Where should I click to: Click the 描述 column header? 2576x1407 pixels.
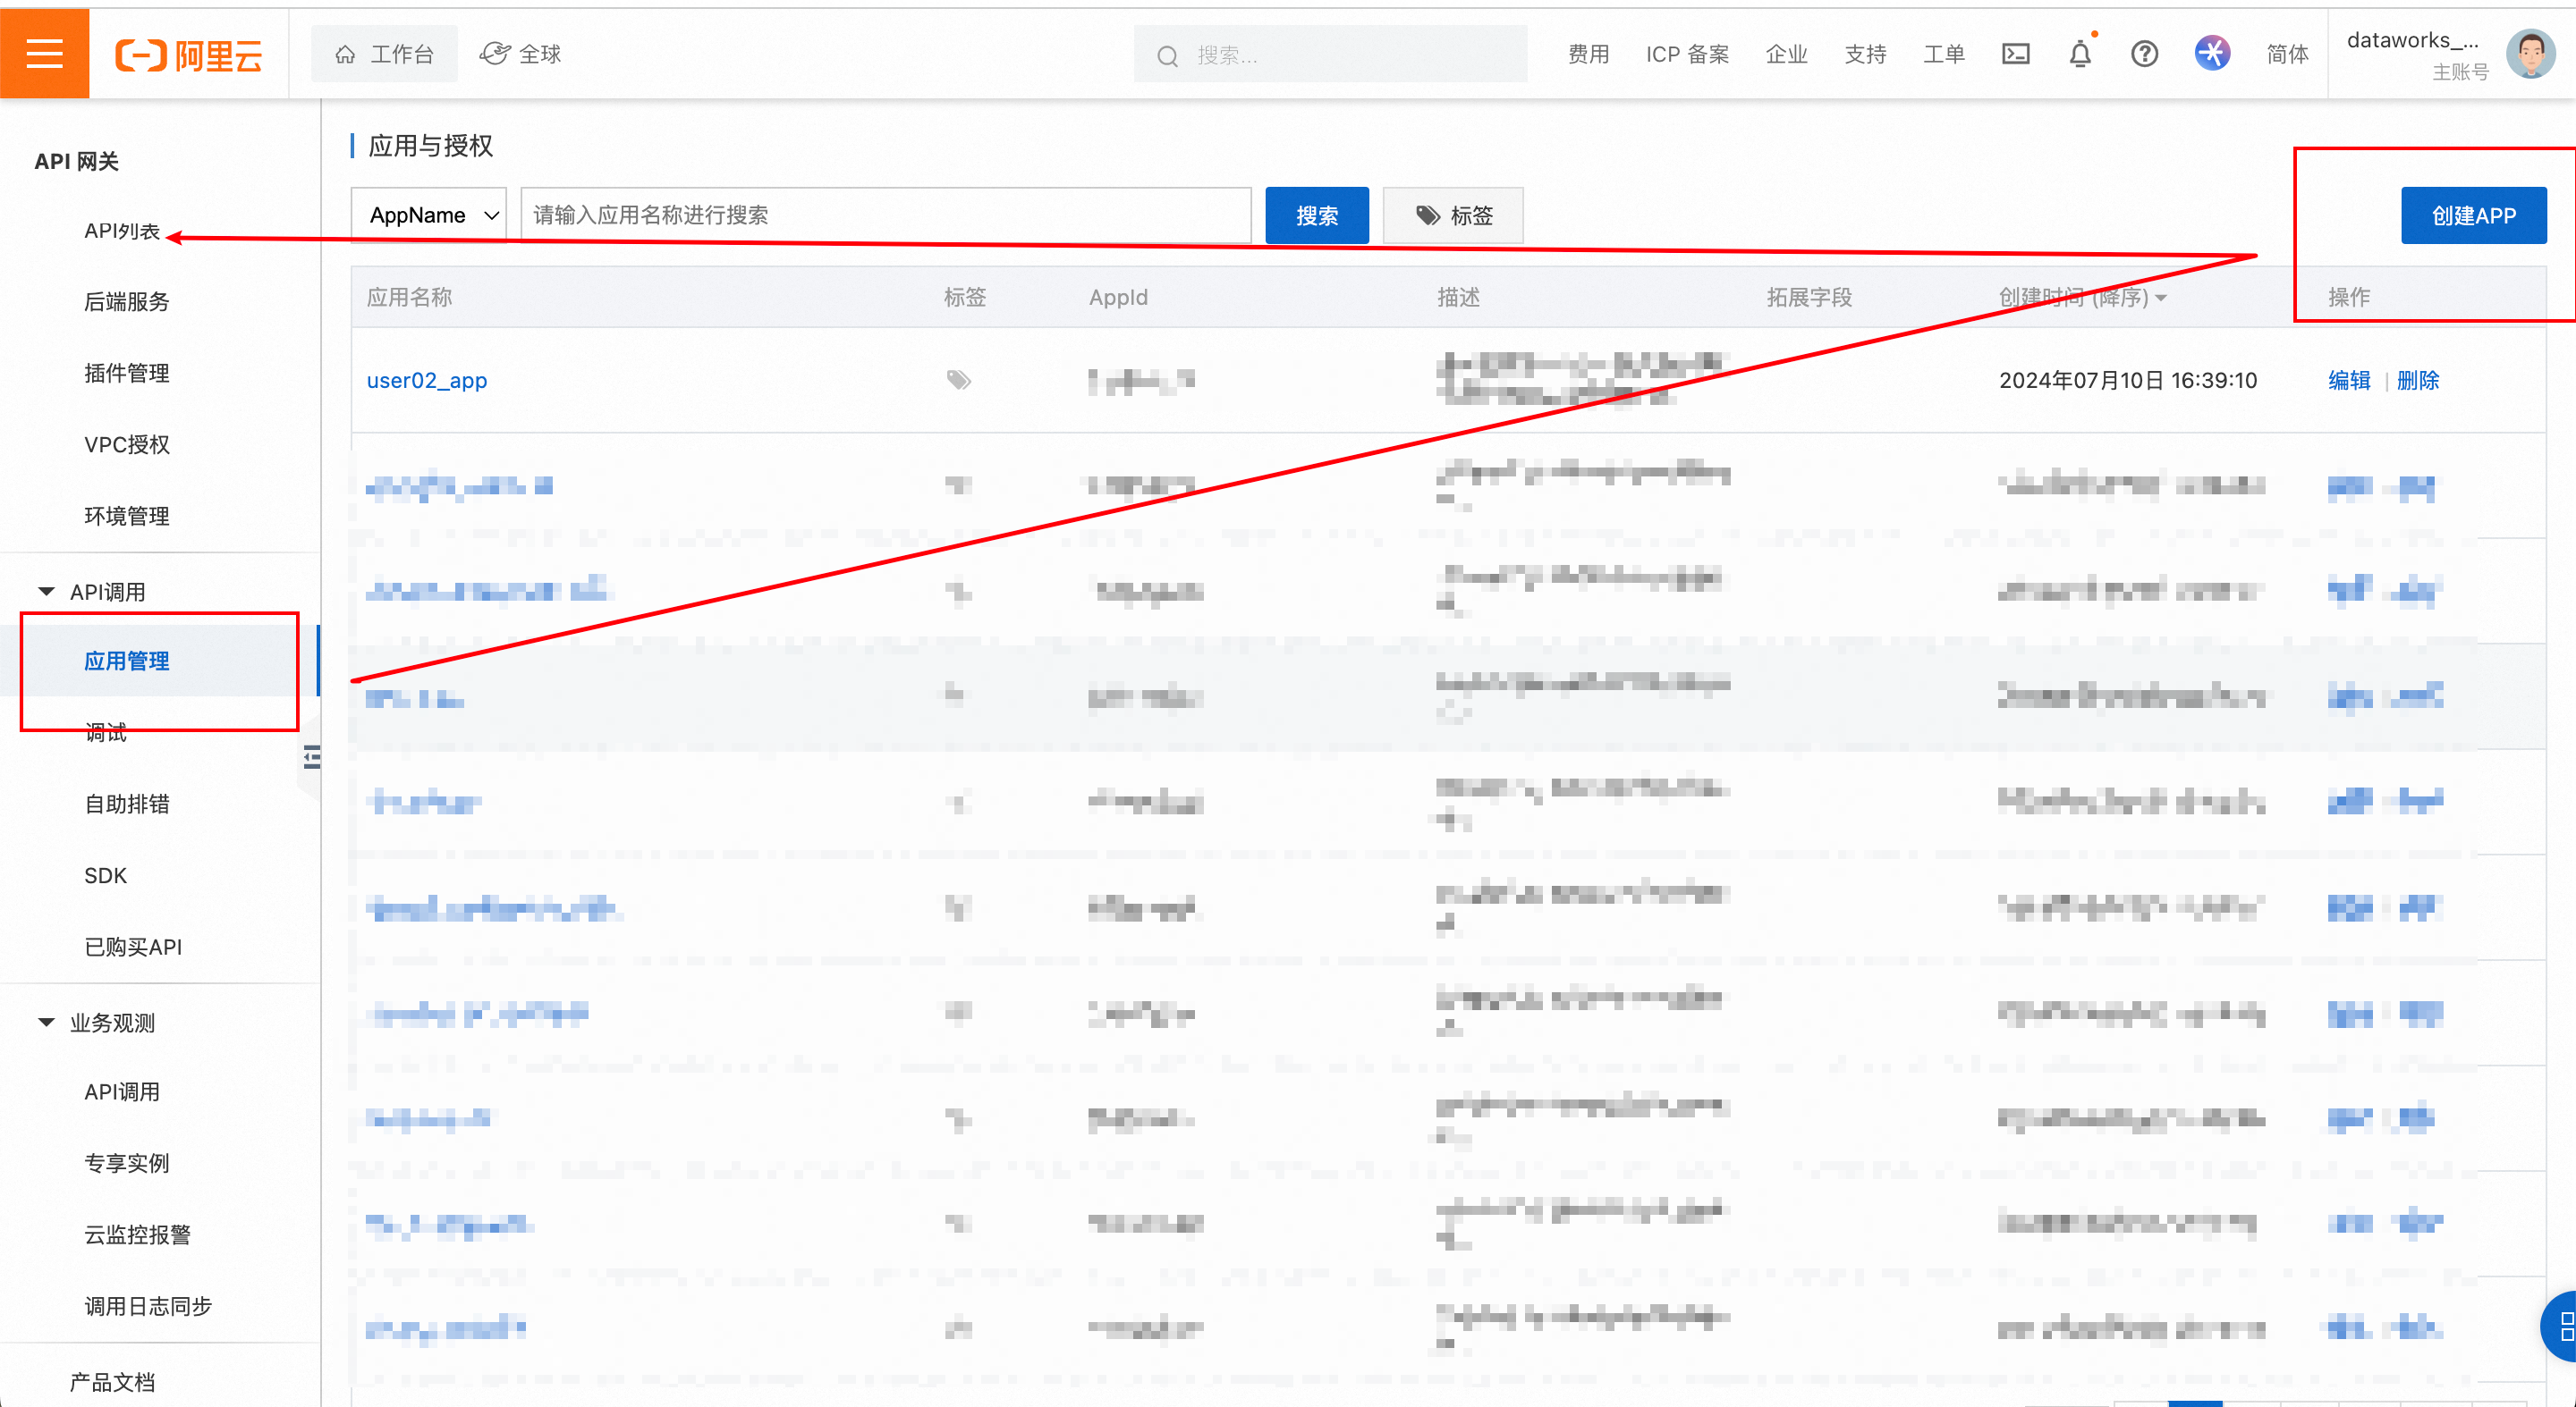(x=1458, y=297)
